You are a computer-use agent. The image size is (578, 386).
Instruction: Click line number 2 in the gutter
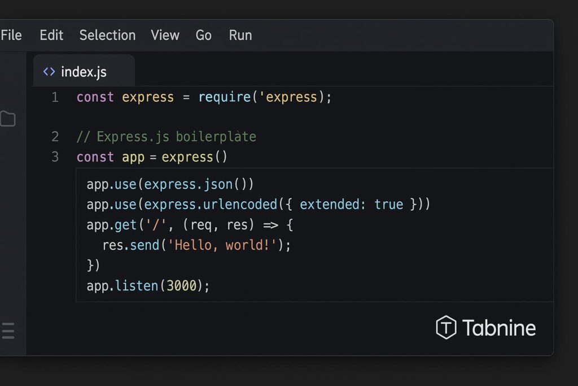(55, 137)
